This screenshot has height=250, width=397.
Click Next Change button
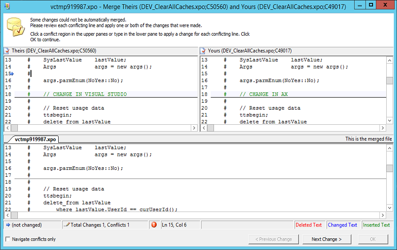click(326, 239)
